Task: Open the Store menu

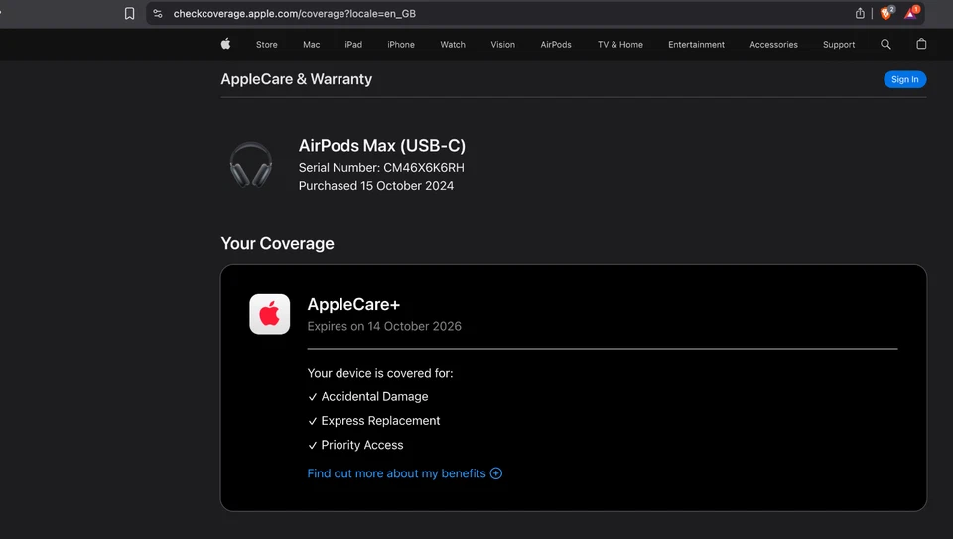Action: [266, 45]
